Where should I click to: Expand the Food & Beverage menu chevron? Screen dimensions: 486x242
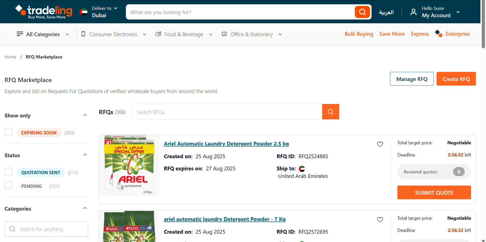210,34
